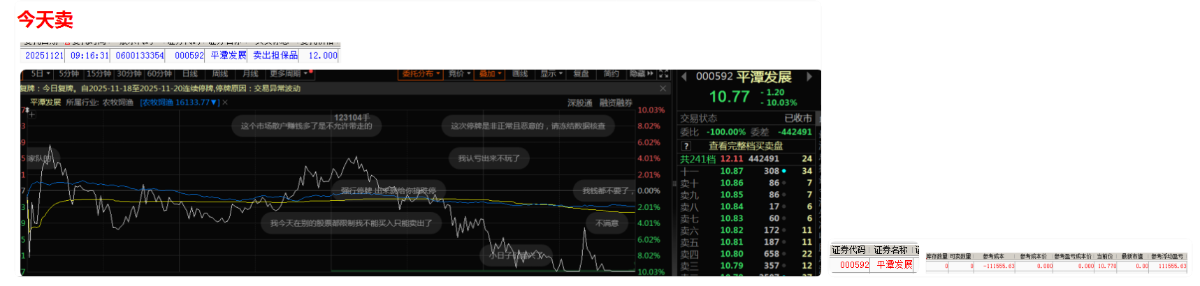The image size is (1200, 286).
Task: Close the 复牌 resume-trading notice bar
Action: [663, 89]
